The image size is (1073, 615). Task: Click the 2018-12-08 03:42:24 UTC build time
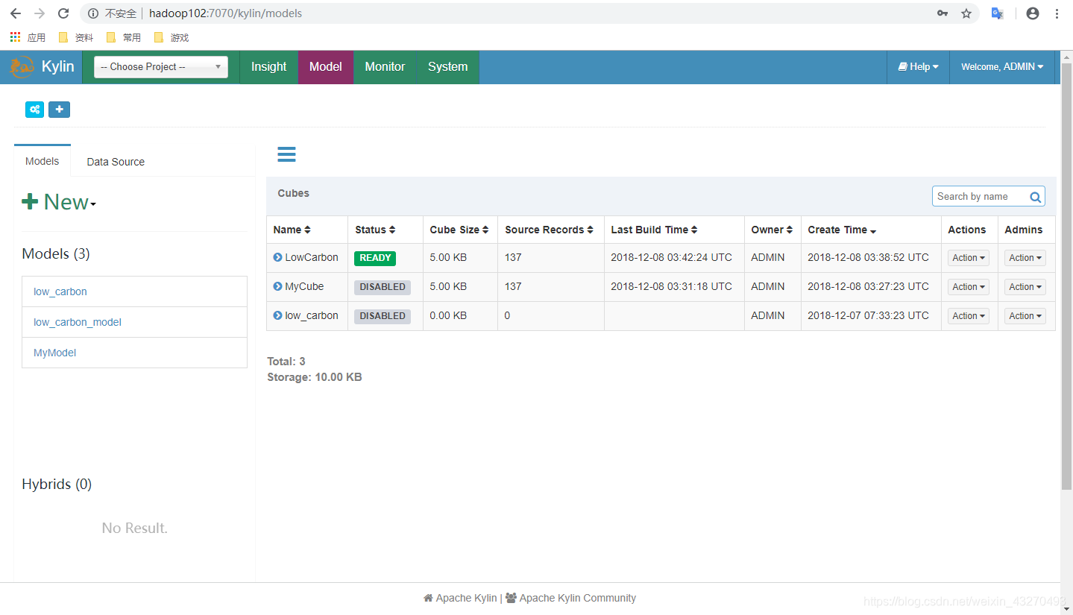point(671,257)
